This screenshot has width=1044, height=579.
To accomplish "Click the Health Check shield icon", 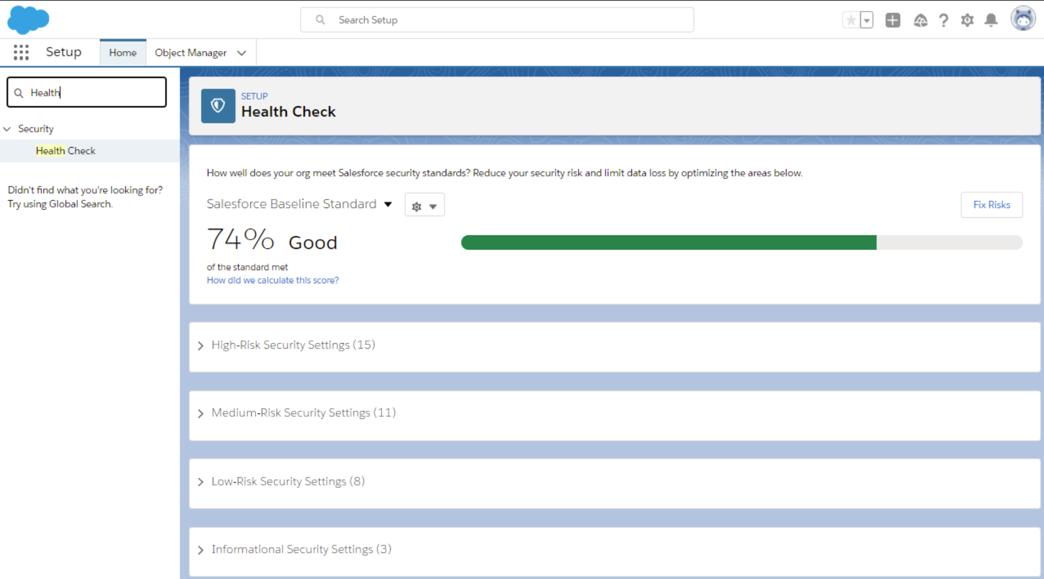I will tap(218, 106).
